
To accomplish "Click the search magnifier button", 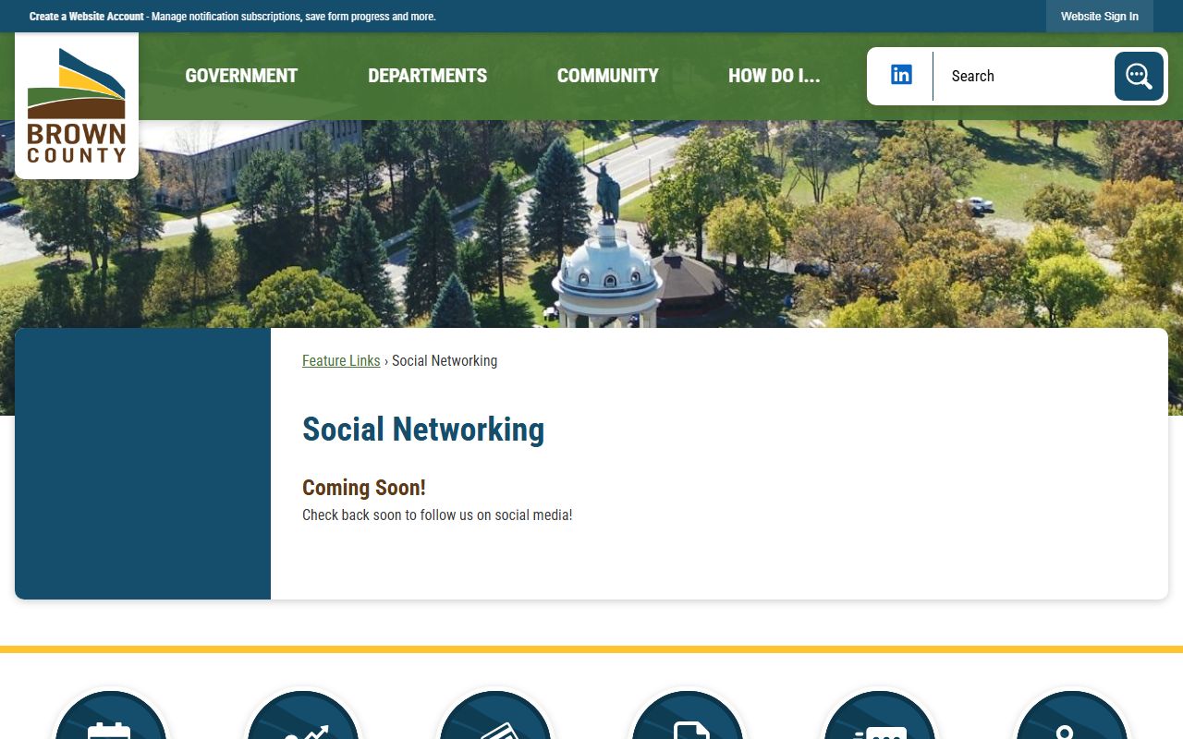I will [1139, 76].
